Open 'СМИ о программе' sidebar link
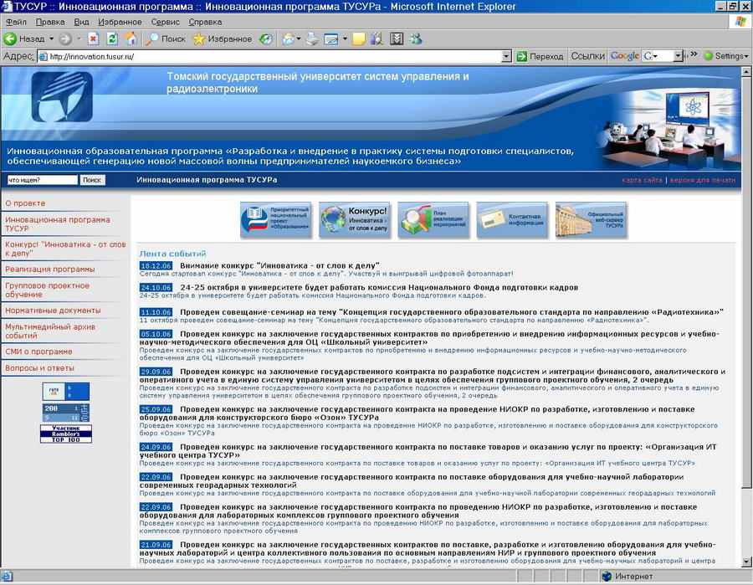 tap(38, 352)
